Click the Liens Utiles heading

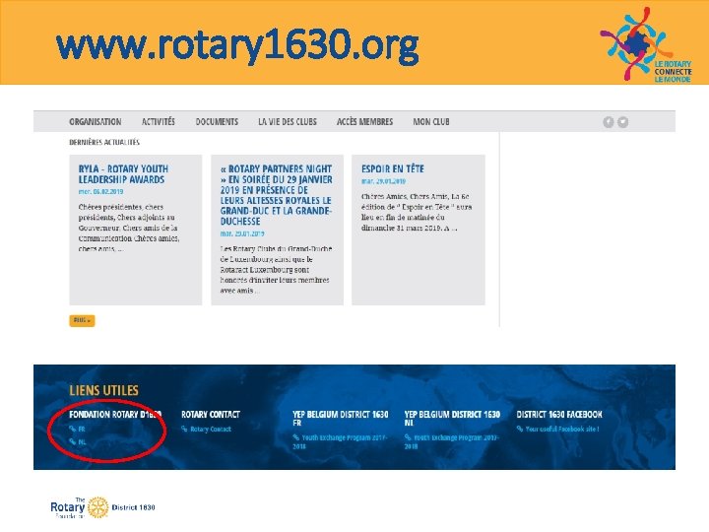(x=104, y=390)
